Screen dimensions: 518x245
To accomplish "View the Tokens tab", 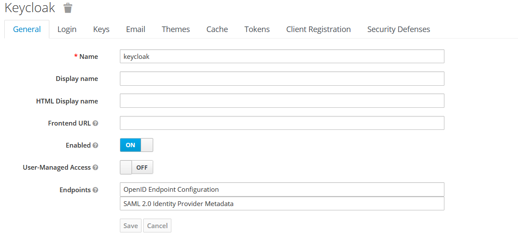I will pos(257,29).
